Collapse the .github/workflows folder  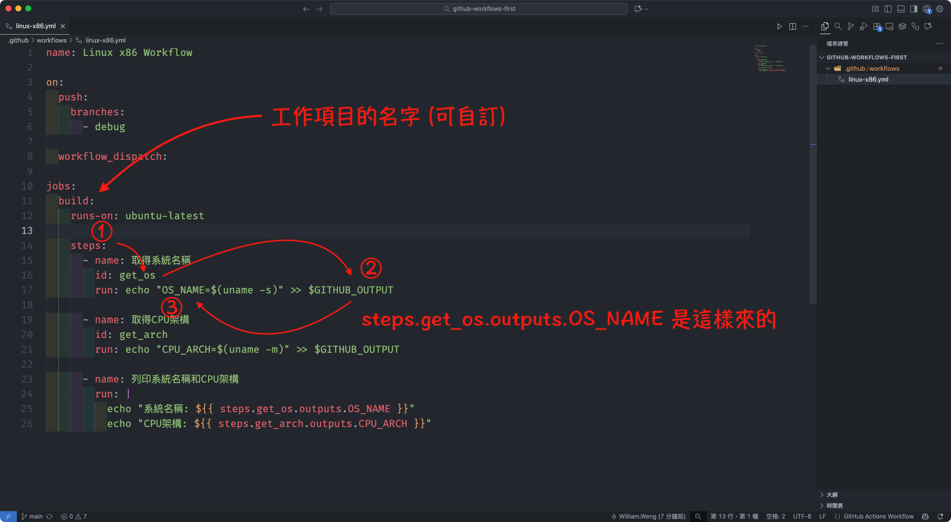828,68
